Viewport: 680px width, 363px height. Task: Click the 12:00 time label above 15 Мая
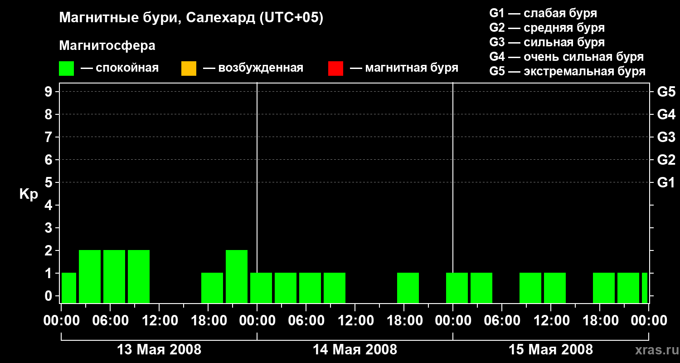551,321
